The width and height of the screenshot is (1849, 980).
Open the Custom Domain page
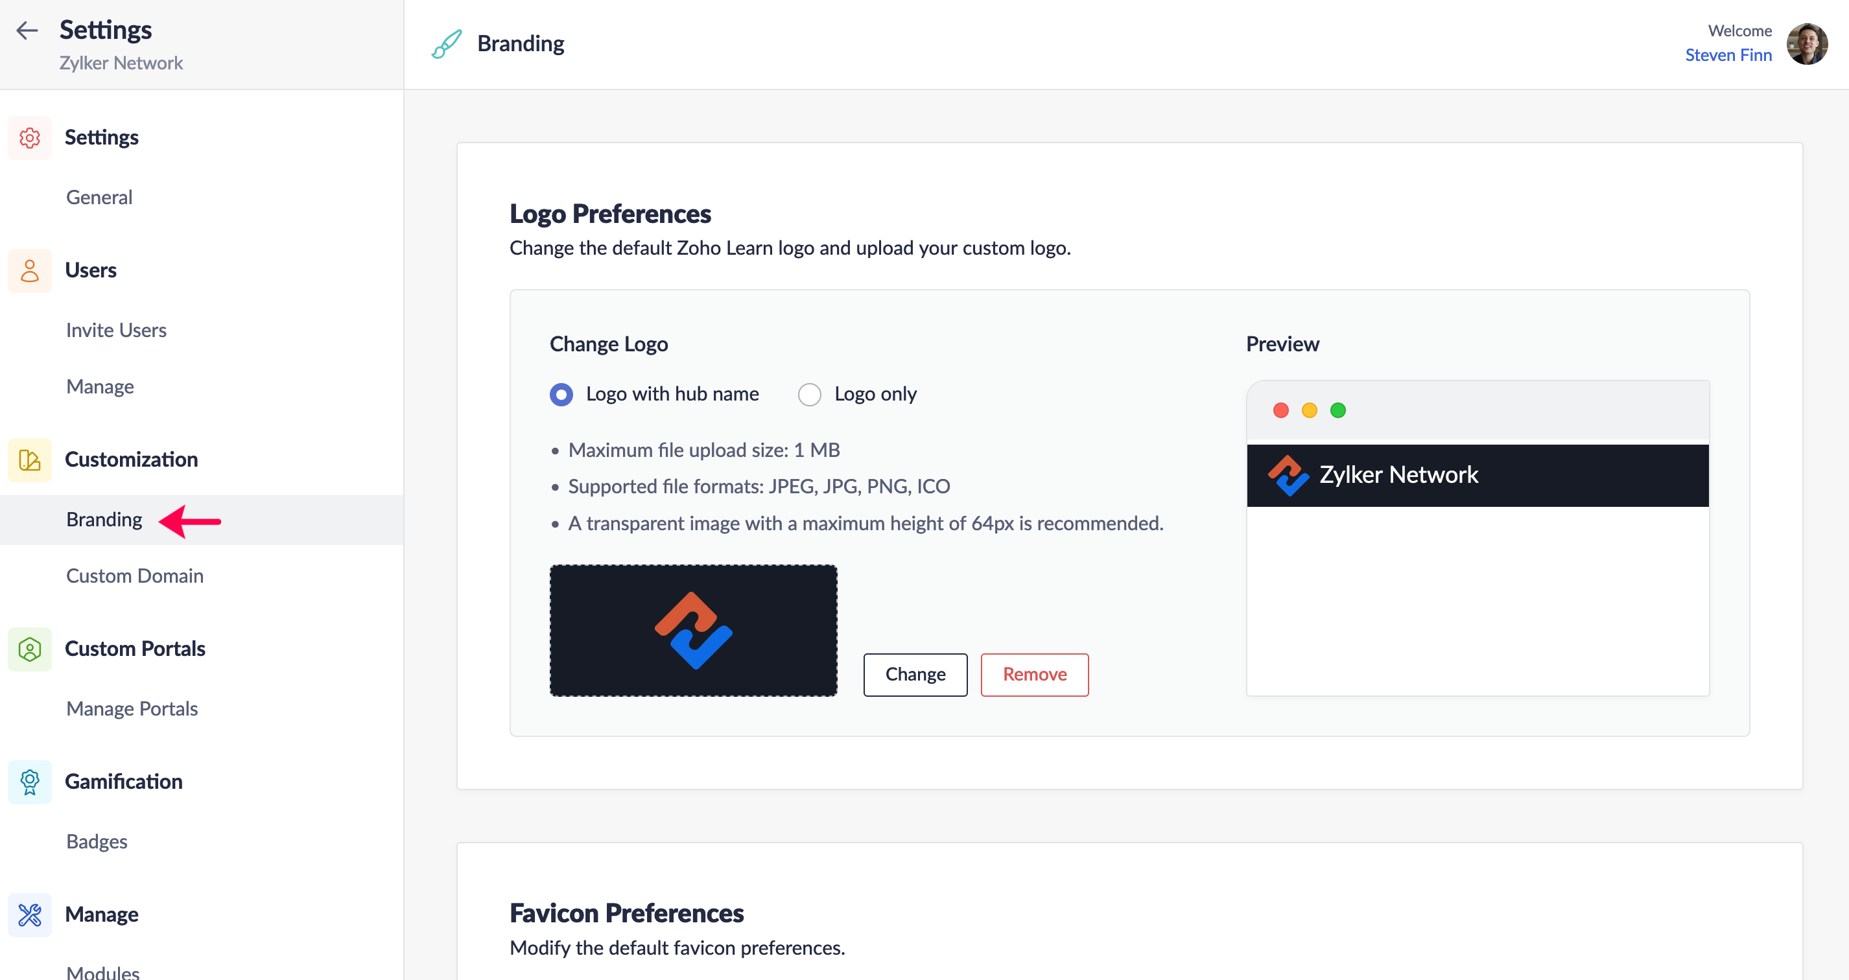(135, 576)
